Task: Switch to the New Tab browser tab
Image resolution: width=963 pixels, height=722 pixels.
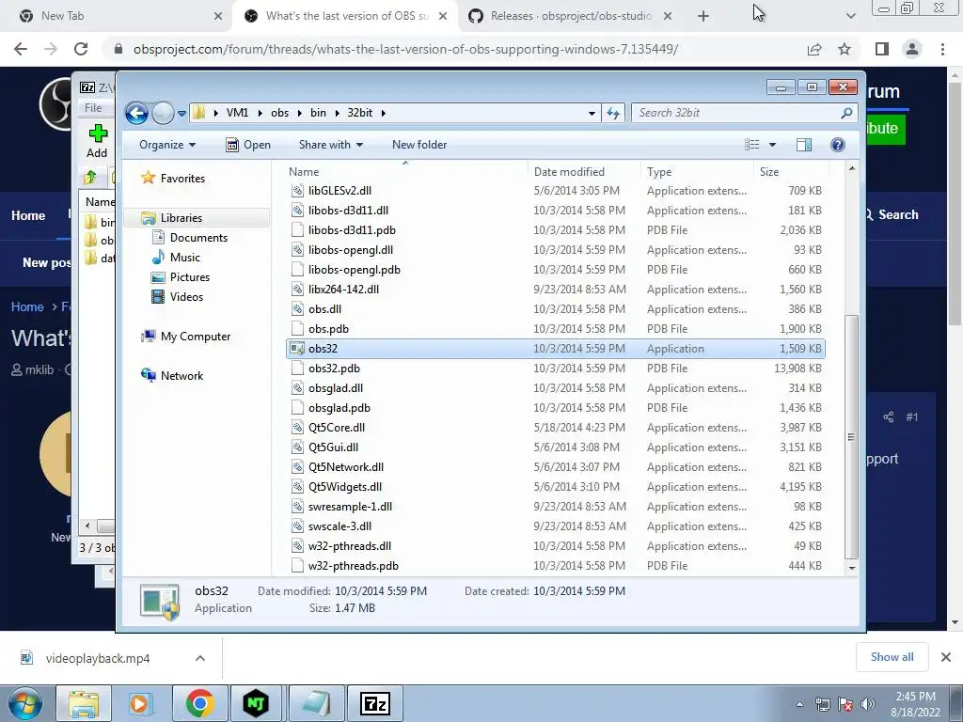Action: tap(119, 16)
